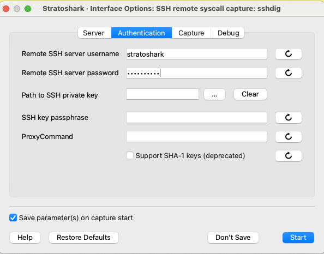Go to the Debug tab
Image resolution: width=324 pixels, height=254 pixels.
[x=228, y=33]
